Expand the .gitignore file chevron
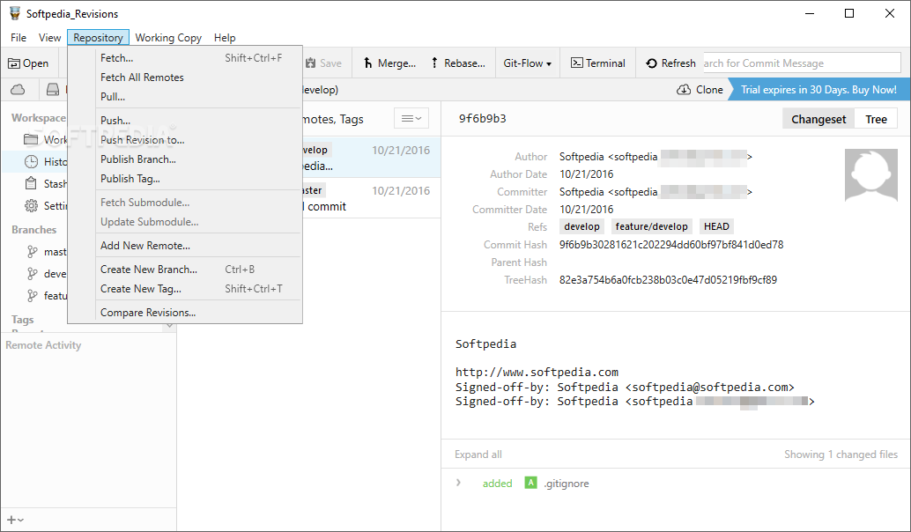Screen dimensions: 911x532 click(x=458, y=483)
